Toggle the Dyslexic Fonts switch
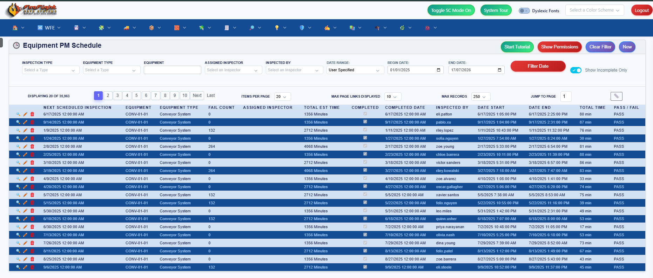The height and width of the screenshot is (278, 653). 524,11
